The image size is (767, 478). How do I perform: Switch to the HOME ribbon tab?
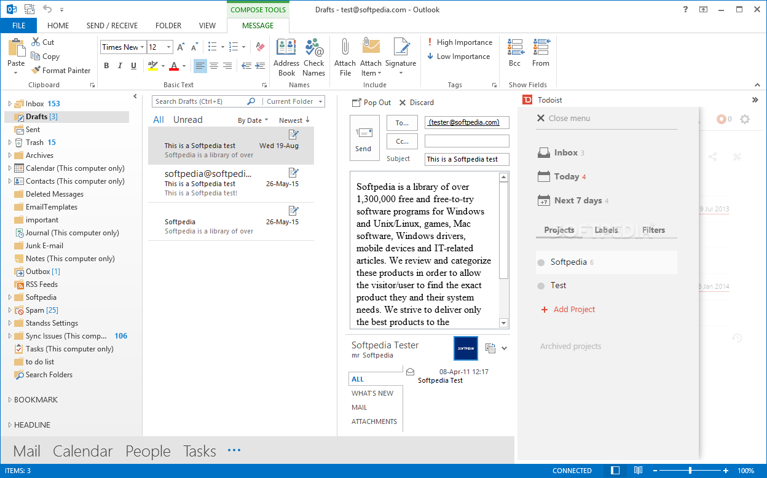(58, 26)
